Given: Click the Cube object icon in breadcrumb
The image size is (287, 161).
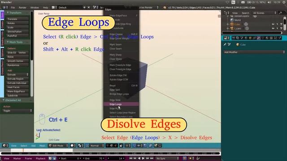Looking at the screenshot, I should point(238,45).
